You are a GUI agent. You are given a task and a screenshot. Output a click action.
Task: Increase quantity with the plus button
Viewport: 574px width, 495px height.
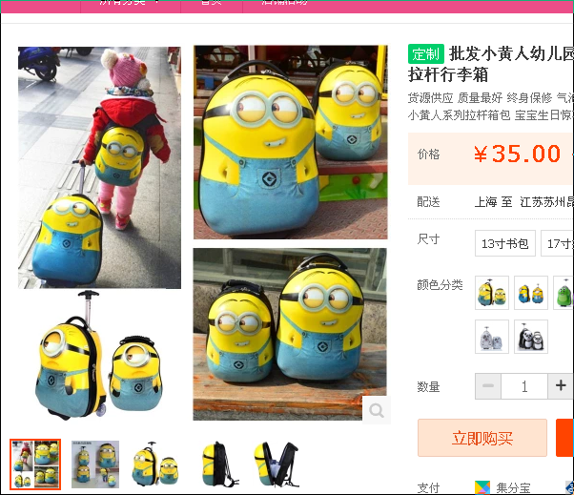561,386
